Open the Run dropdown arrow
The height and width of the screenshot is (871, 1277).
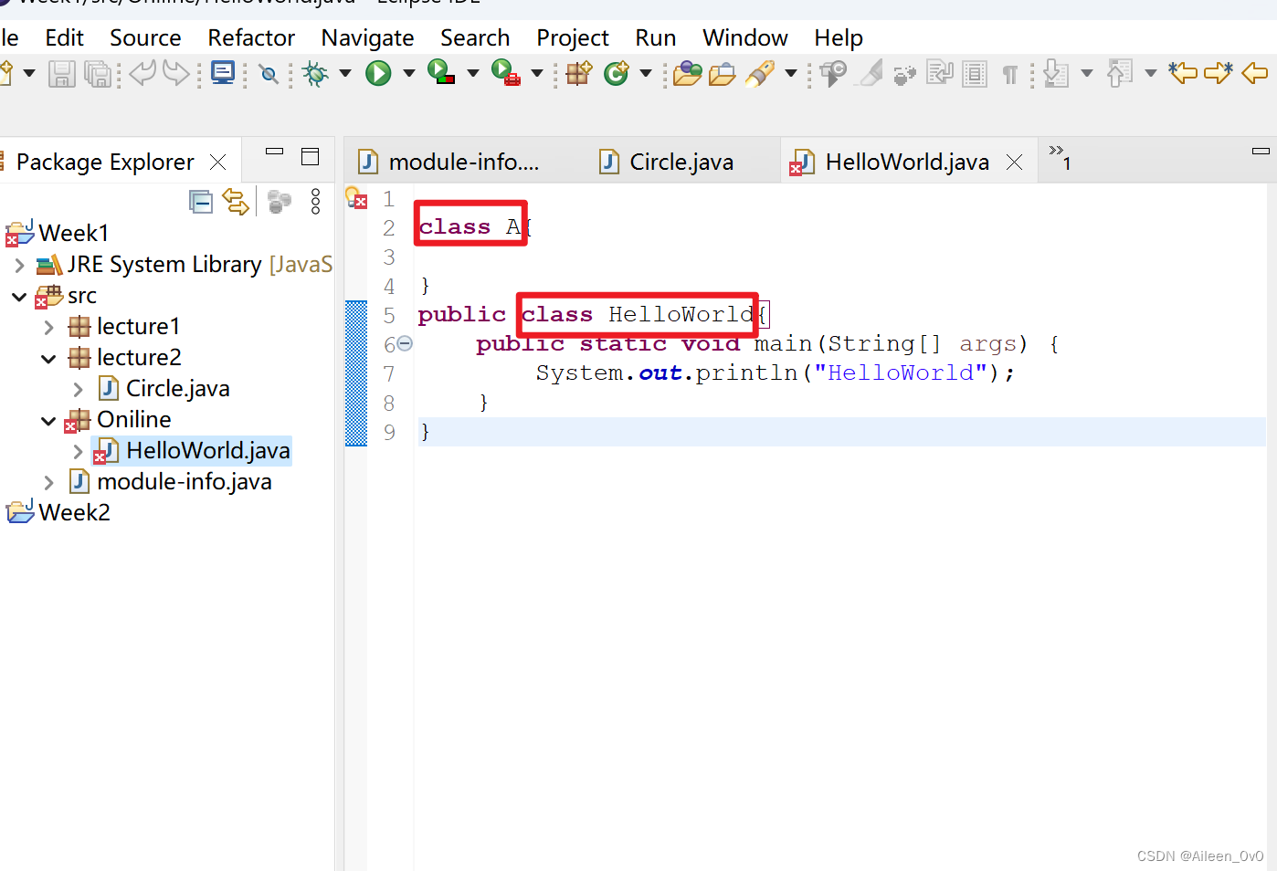[409, 73]
